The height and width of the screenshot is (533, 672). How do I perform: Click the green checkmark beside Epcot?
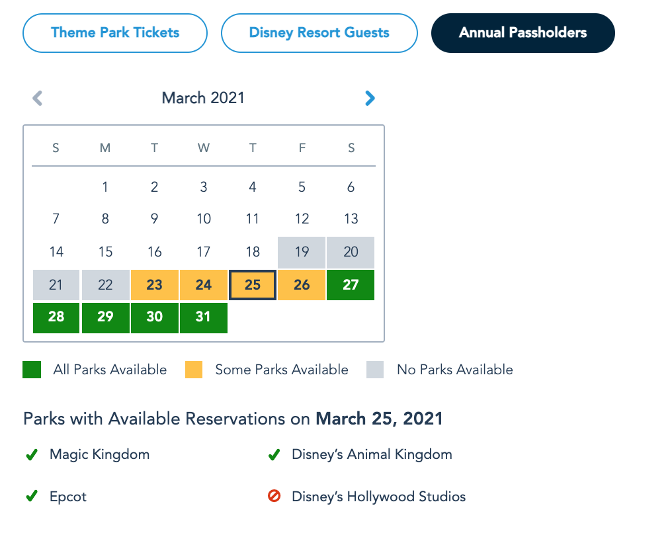30,497
